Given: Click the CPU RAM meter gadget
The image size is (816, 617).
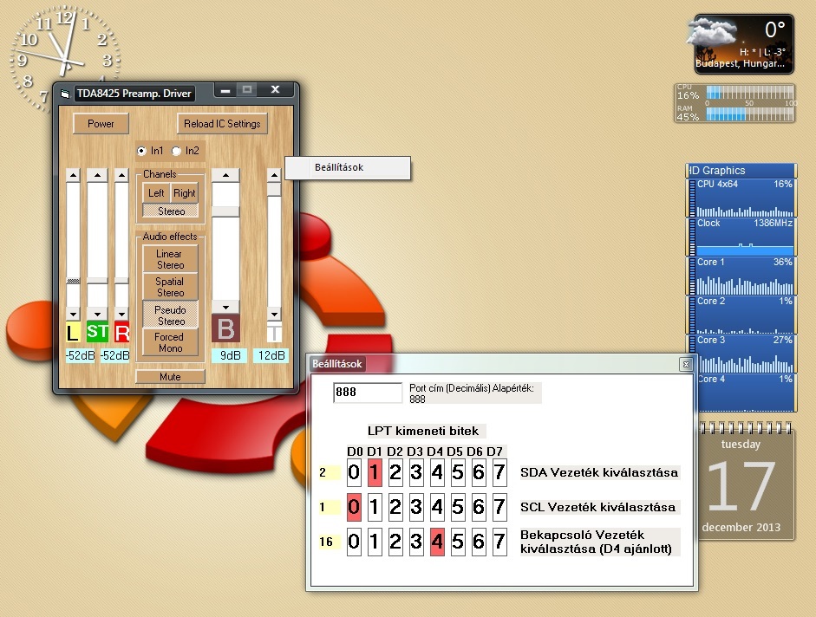Looking at the screenshot, I should pos(734,103).
